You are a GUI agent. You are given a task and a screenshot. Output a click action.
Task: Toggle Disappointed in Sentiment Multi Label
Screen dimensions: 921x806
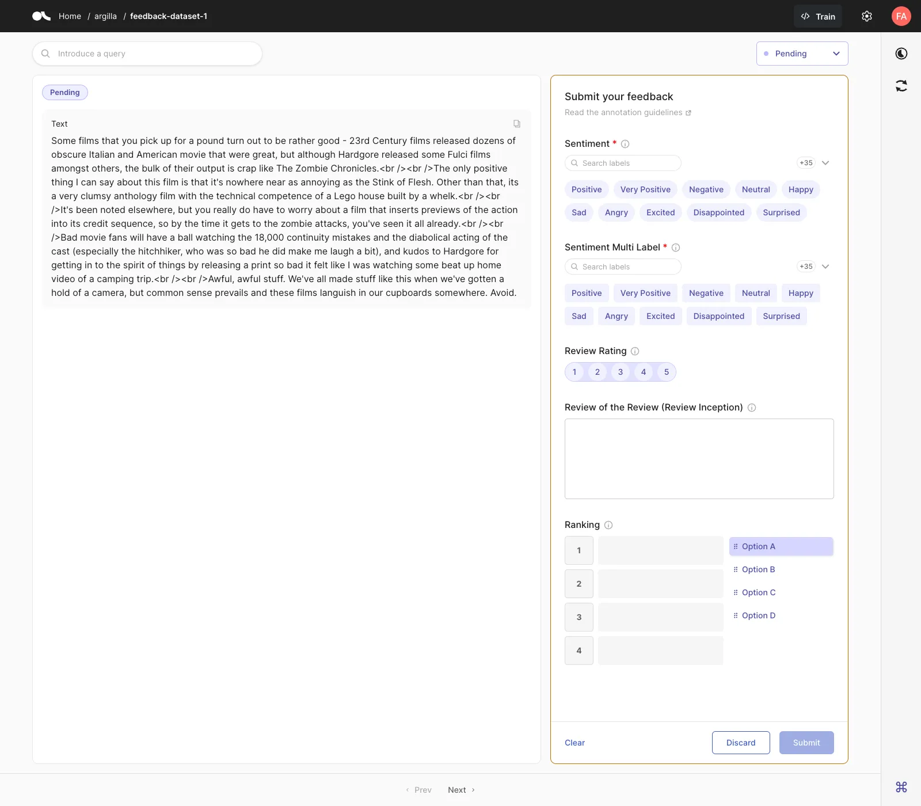click(719, 316)
